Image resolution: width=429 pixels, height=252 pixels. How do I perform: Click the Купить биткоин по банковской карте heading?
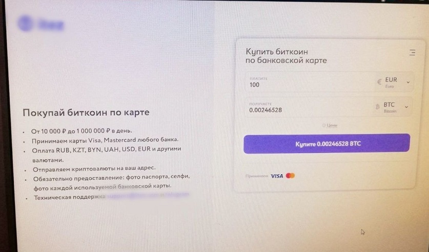coord(286,56)
